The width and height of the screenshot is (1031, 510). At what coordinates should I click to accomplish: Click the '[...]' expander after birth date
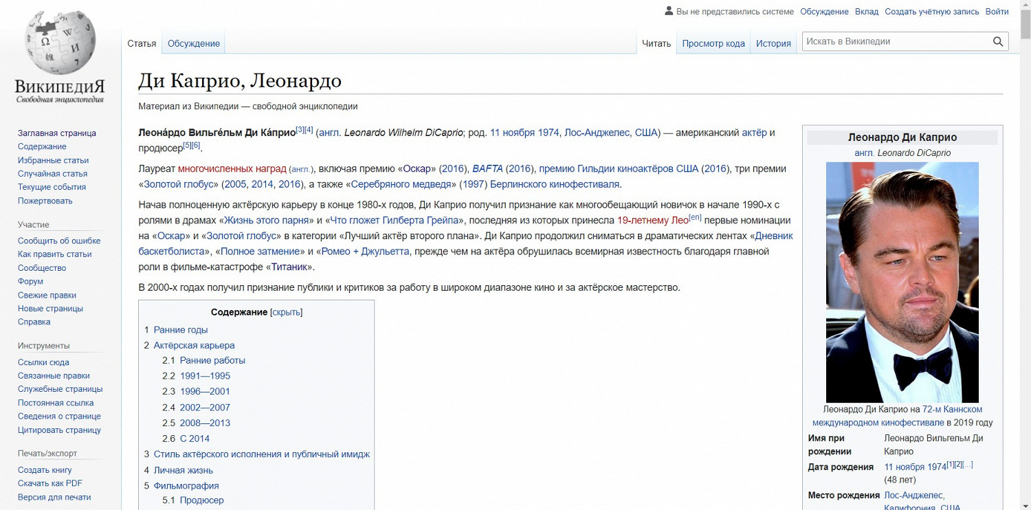pyautogui.click(x=968, y=465)
